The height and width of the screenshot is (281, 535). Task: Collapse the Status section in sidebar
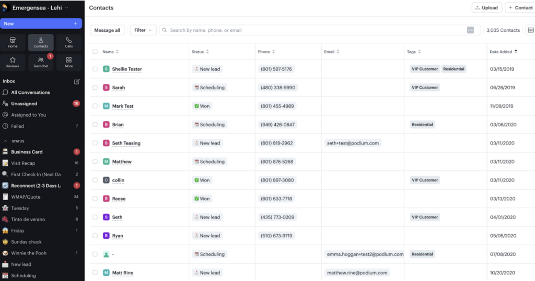pos(6,141)
